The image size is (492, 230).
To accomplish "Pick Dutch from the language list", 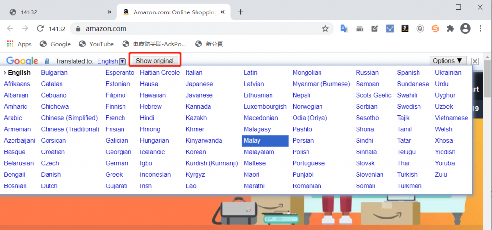I will (x=49, y=186).
